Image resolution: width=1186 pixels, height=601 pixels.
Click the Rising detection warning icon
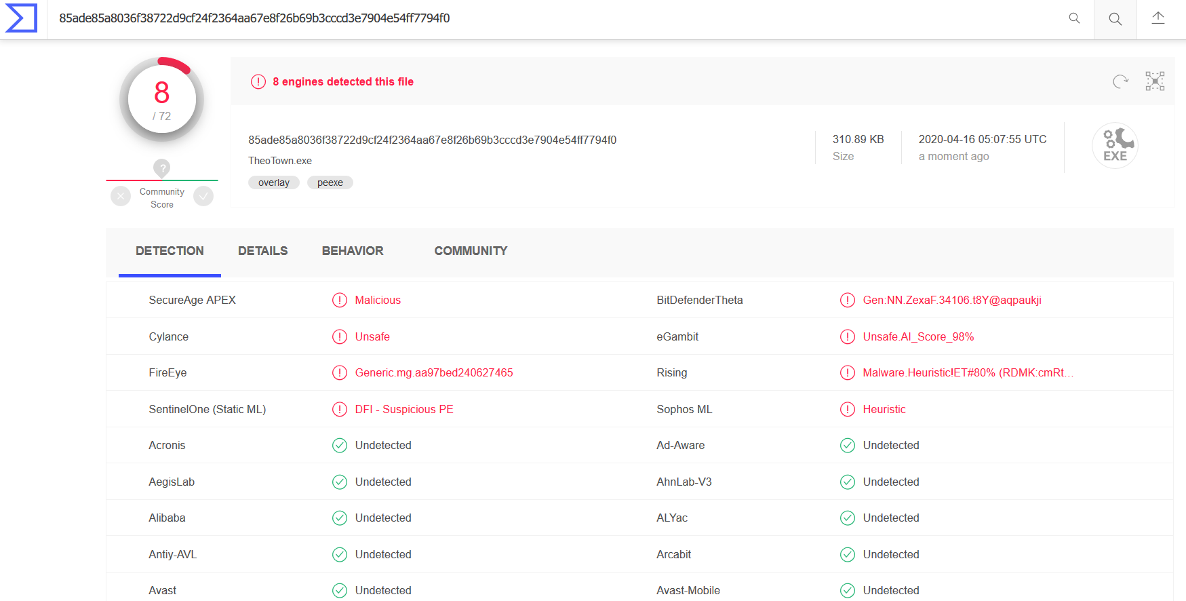(x=848, y=372)
